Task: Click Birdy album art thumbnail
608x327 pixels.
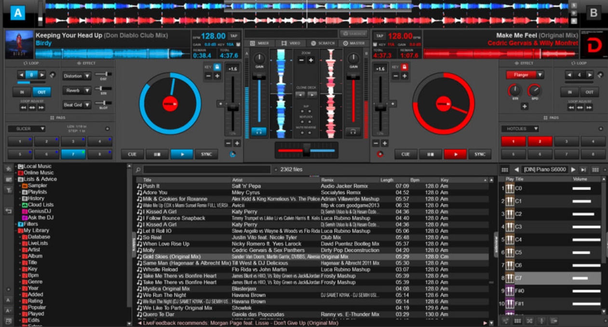Action: tap(19, 44)
